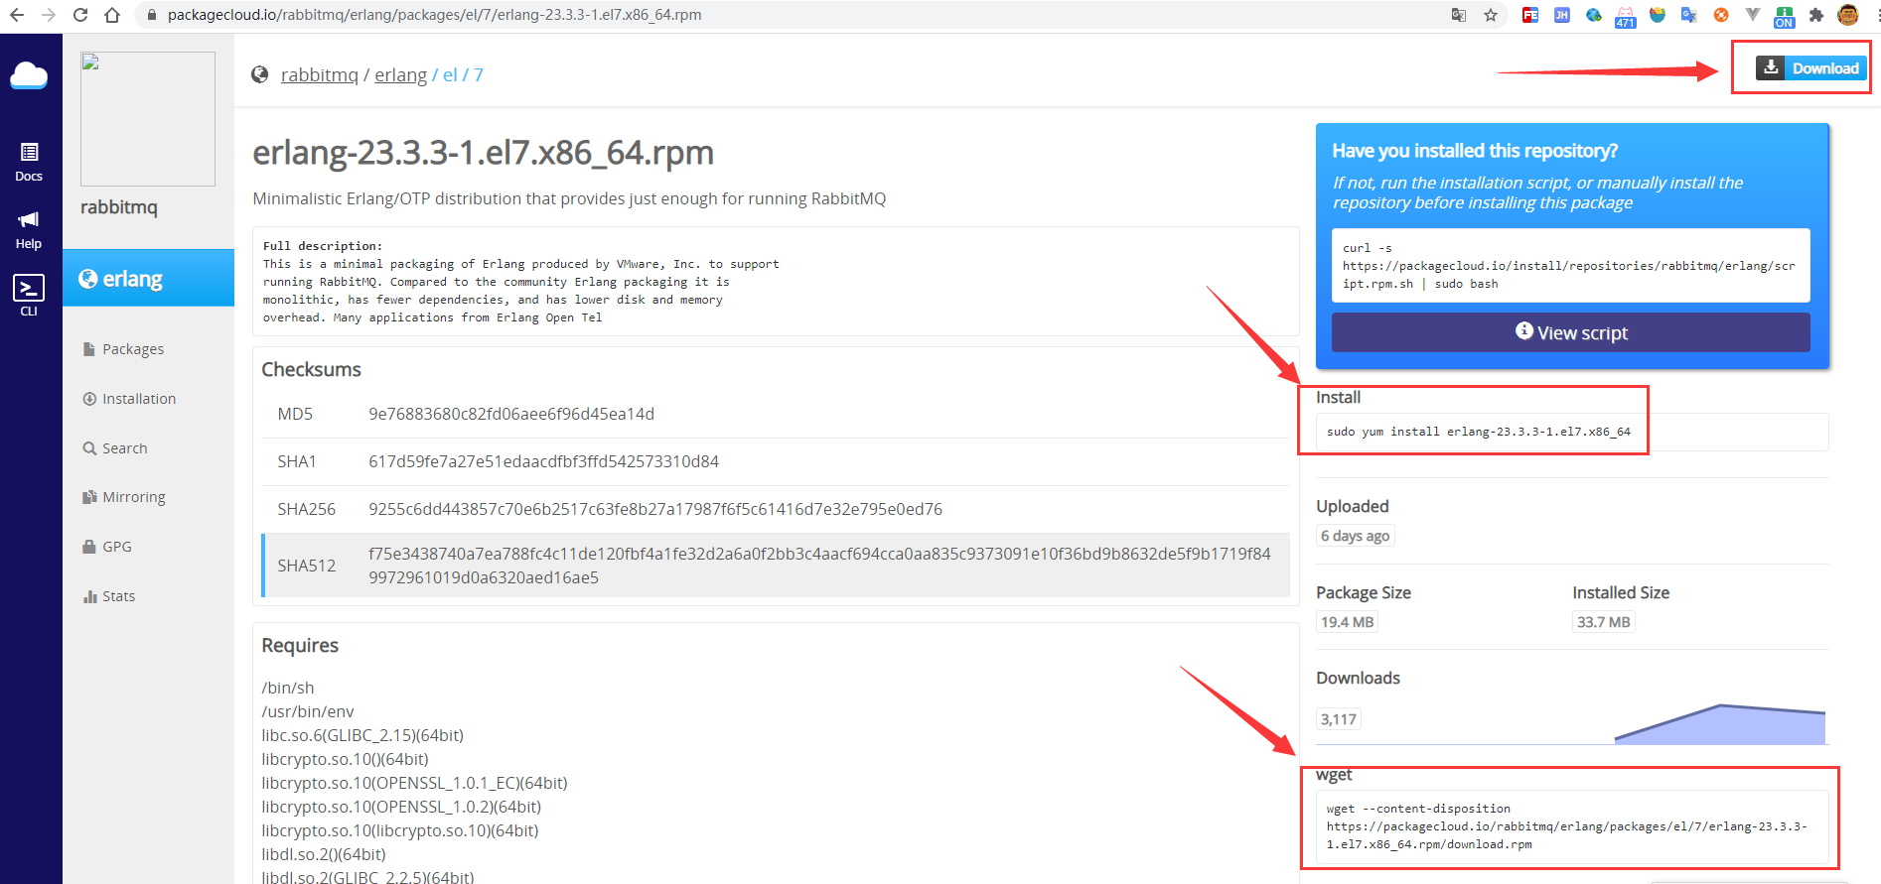Click the libdl.so.2()(64bit) requirement

(323, 854)
